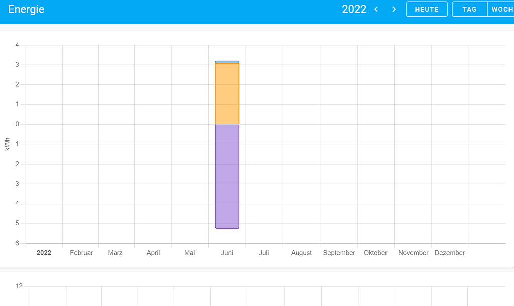Click the Dezember month label
Viewport: 514px width, 306px height.
[x=450, y=253]
